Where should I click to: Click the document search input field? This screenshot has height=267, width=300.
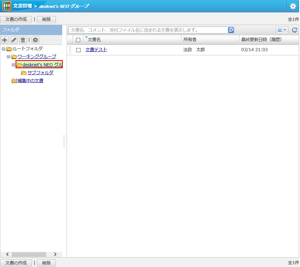coord(148,30)
